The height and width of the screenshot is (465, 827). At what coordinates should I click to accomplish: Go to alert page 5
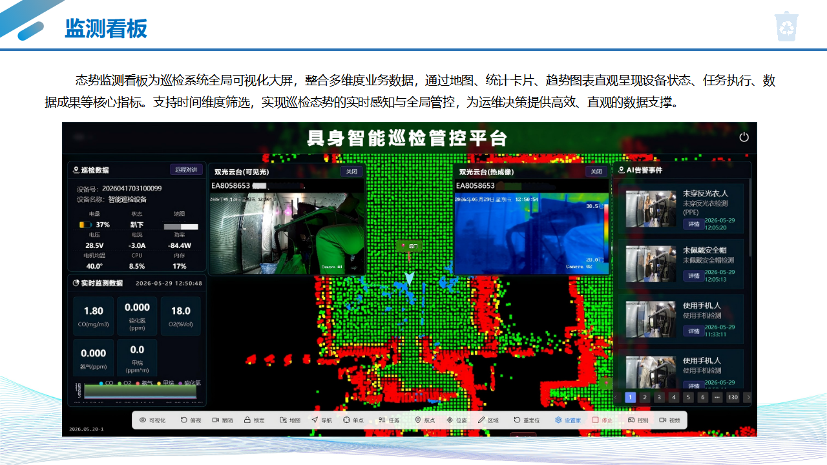tap(688, 397)
